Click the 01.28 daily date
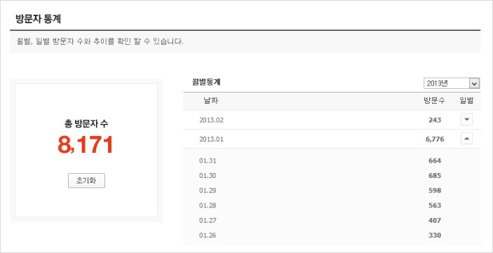 click(208, 205)
